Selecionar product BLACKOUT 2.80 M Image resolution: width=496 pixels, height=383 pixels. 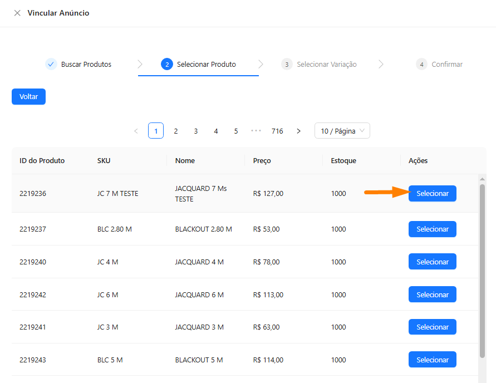click(x=433, y=229)
